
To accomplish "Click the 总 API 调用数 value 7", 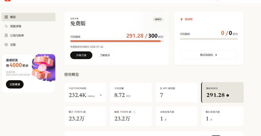I will pyautogui.click(x=161, y=95).
